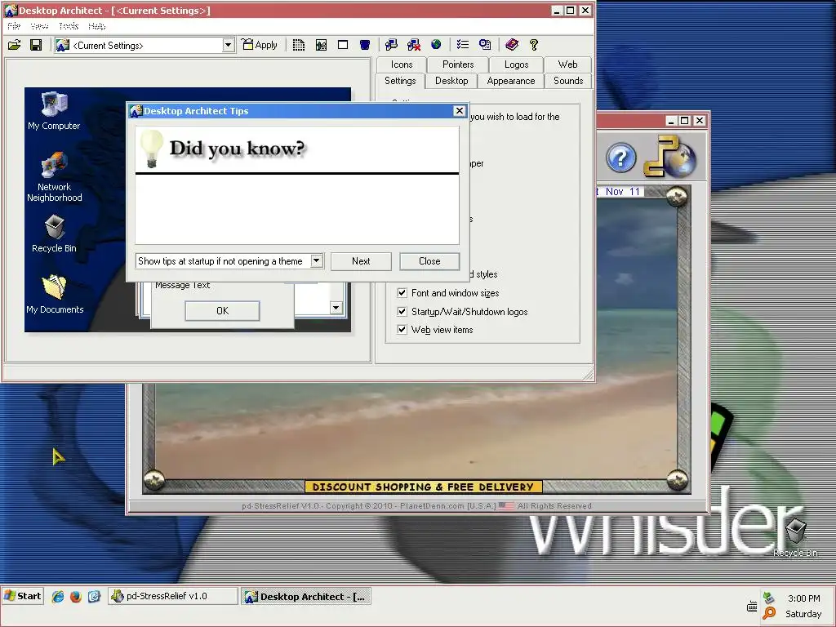Switch to the Pointers tab
Screen dimensions: 836x627
pos(458,64)
